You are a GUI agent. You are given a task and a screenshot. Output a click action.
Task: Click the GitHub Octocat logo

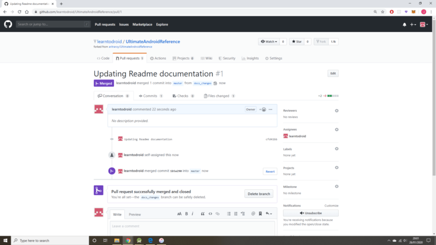tap(8, 24)
